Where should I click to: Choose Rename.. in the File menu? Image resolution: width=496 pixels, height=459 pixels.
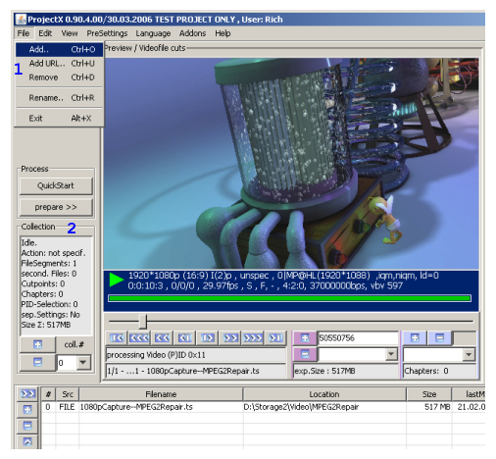(x=60, y=98)
